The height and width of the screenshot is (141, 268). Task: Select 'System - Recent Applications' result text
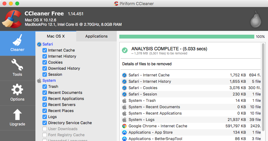point(155,113)
